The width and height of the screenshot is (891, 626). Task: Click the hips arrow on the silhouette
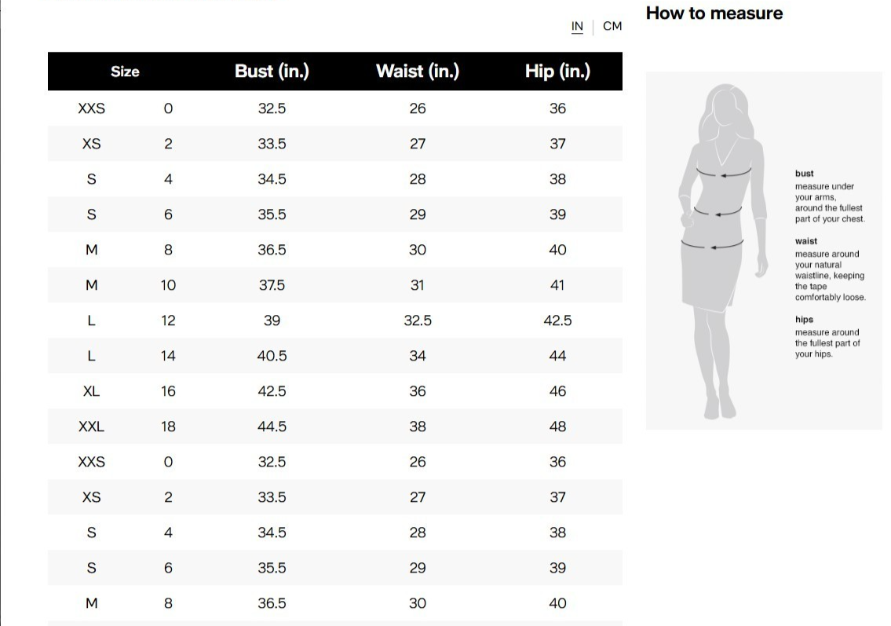tap(712, 247)
